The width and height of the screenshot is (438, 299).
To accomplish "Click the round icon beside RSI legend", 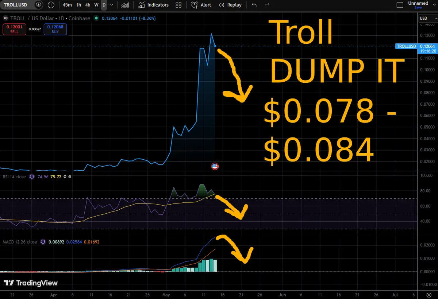I will 32,176.
